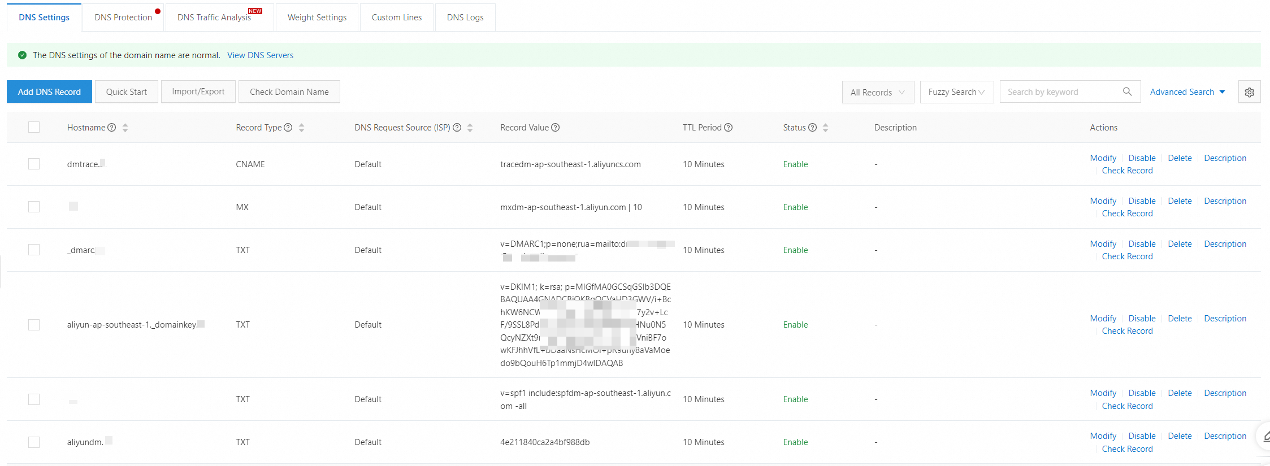
Task: Check the MX record checkbox
Action: pos(34,207)
